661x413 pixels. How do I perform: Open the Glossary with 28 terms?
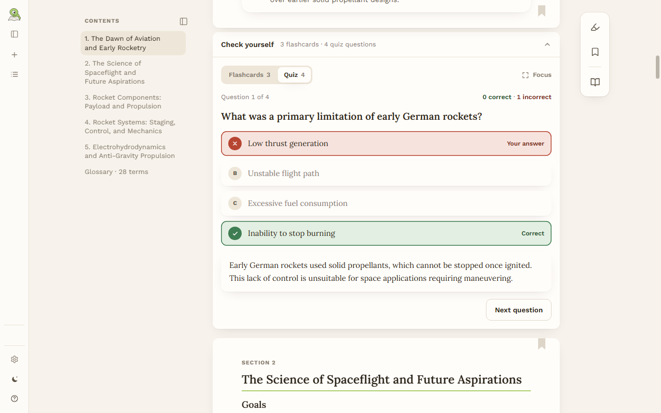tap(133, 172)
